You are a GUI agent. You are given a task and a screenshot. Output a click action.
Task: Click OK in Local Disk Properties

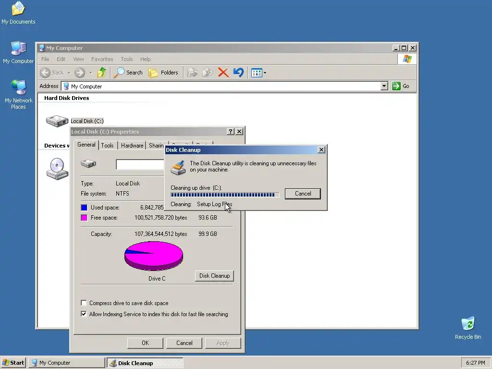tap(145, 343)
